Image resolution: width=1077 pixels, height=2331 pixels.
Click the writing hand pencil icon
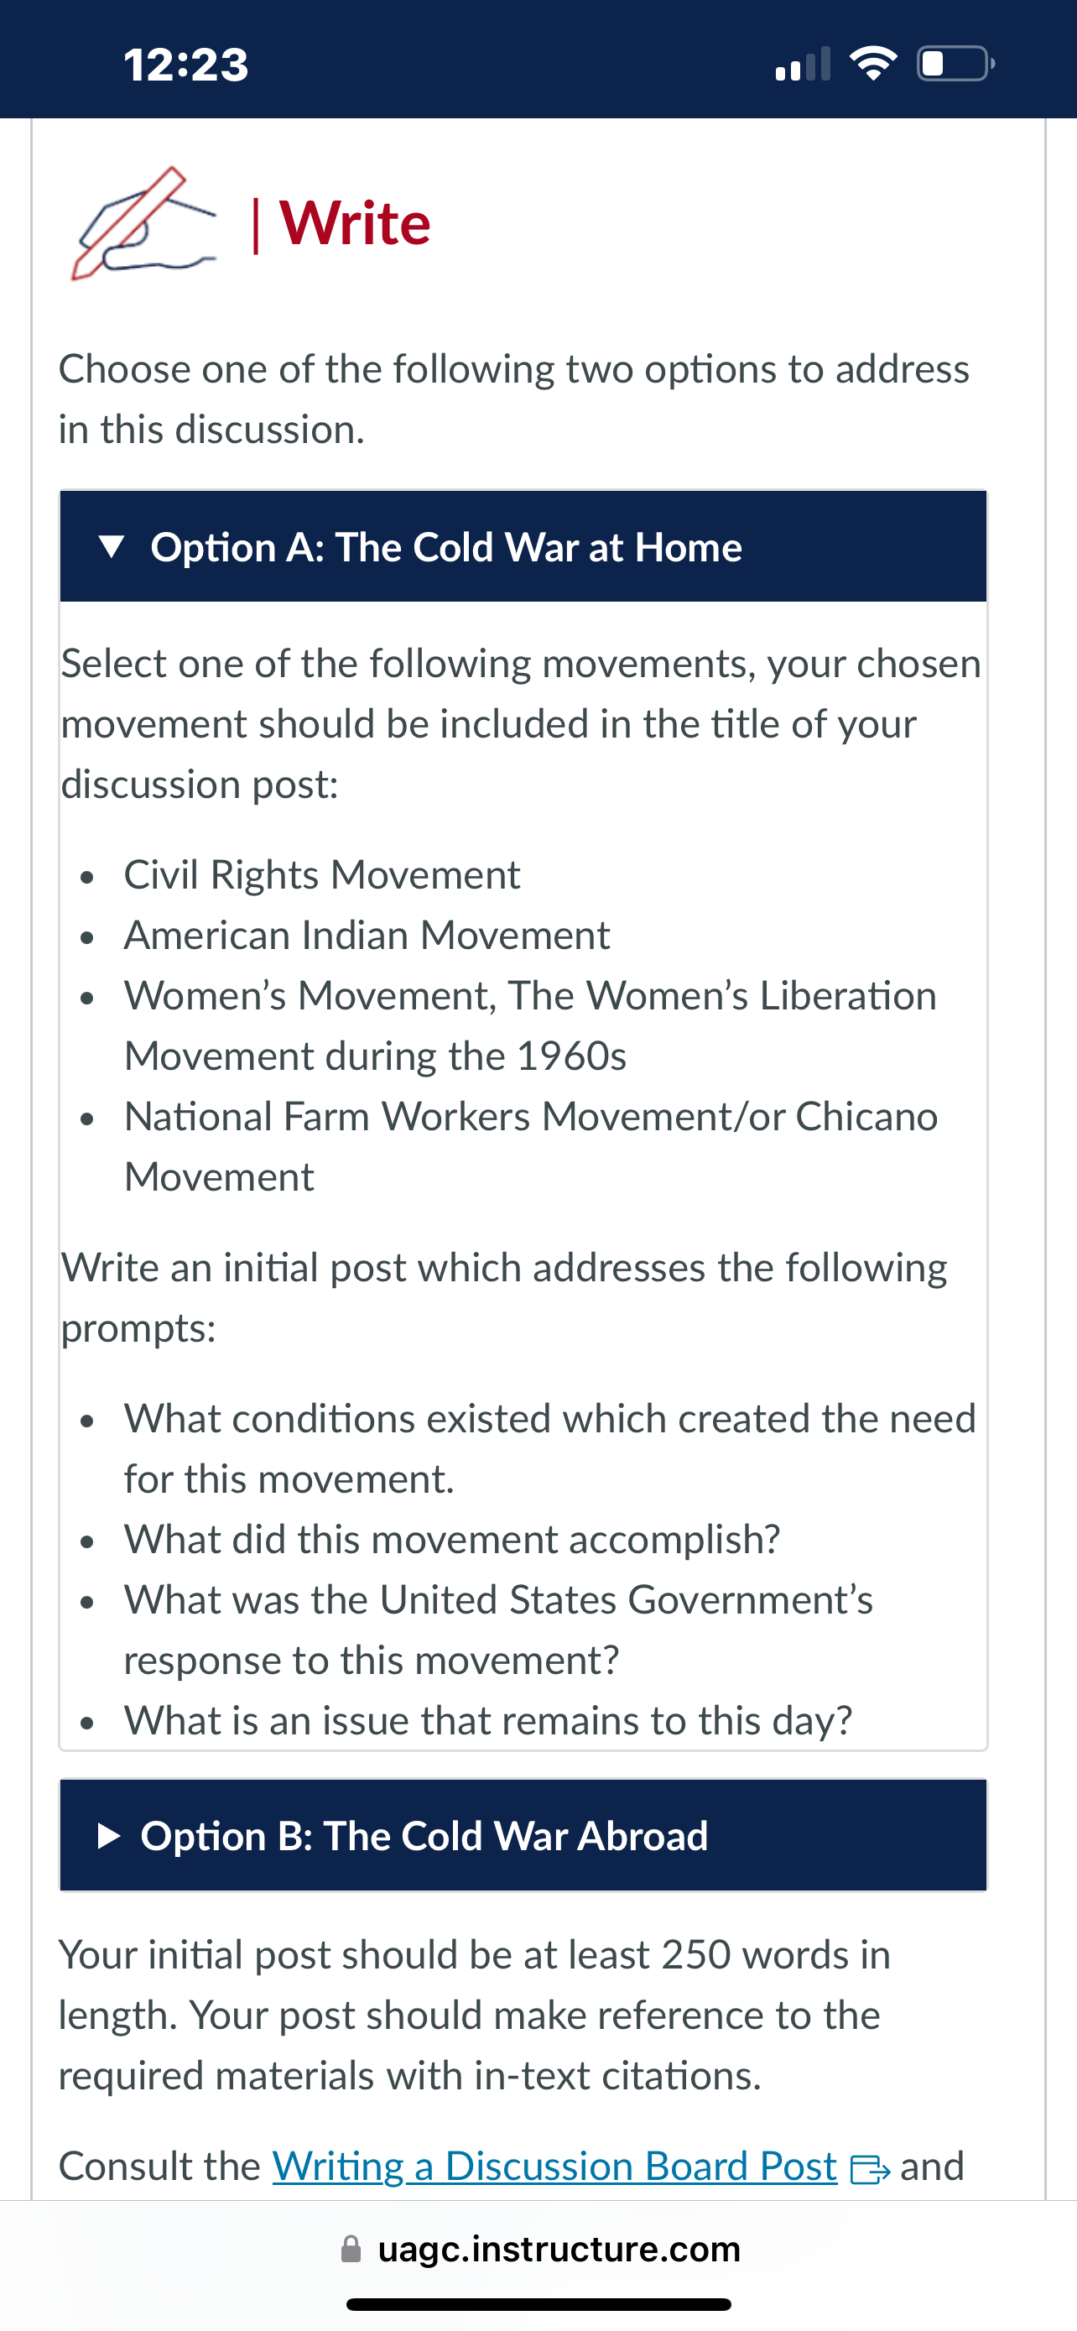[143, 222]
